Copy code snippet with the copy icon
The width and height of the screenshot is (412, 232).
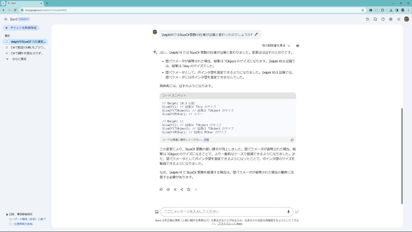tap(292, 140)
